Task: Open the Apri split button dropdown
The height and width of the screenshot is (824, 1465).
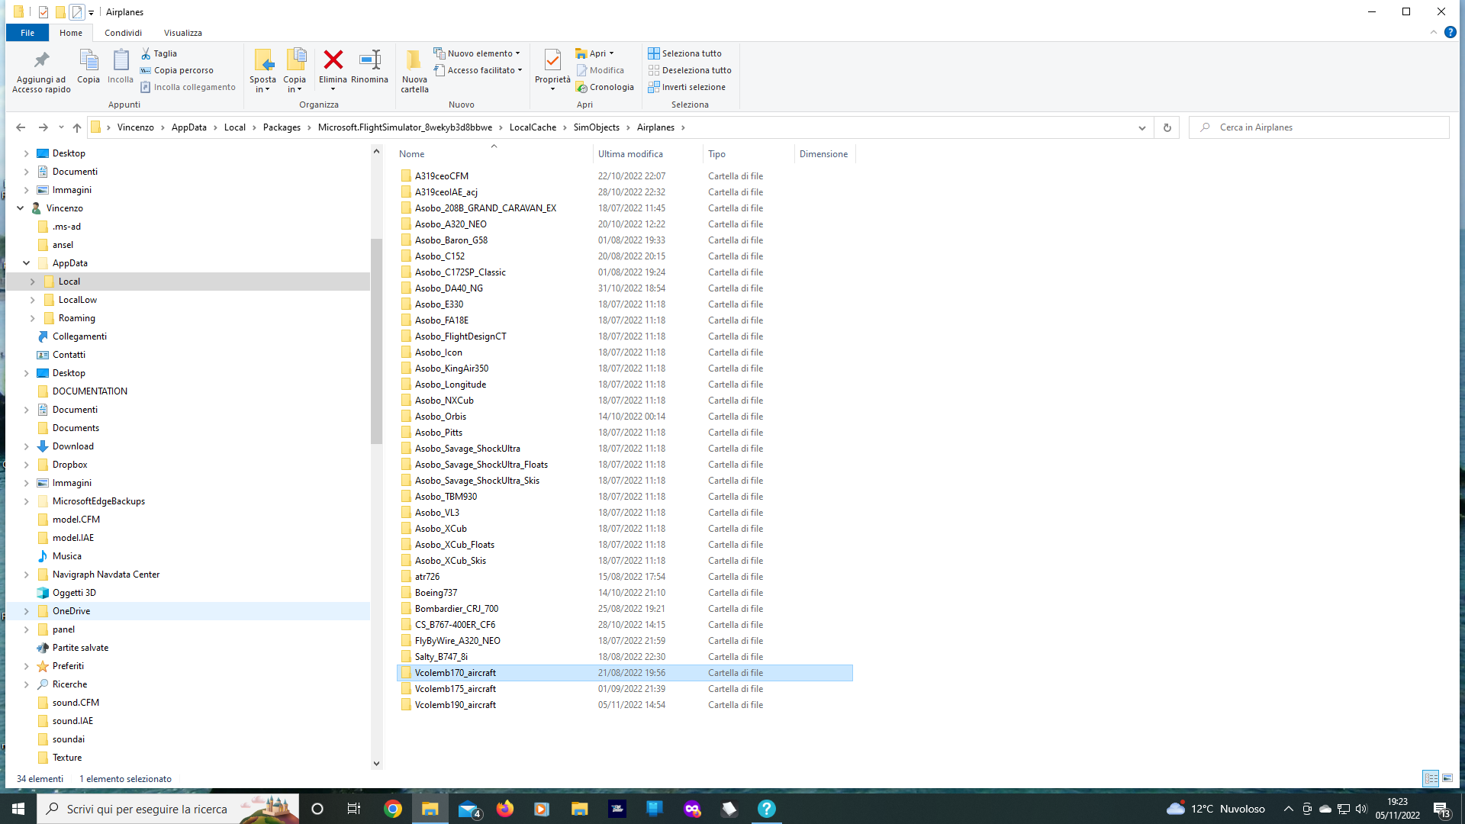Action: pyautogui.click(x=611, y=53)
